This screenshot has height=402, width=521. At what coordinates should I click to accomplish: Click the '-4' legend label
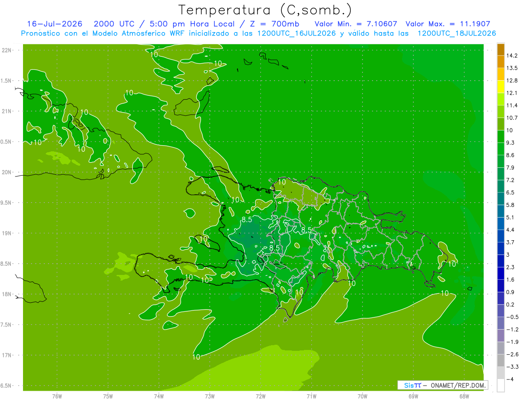(510, 379)
